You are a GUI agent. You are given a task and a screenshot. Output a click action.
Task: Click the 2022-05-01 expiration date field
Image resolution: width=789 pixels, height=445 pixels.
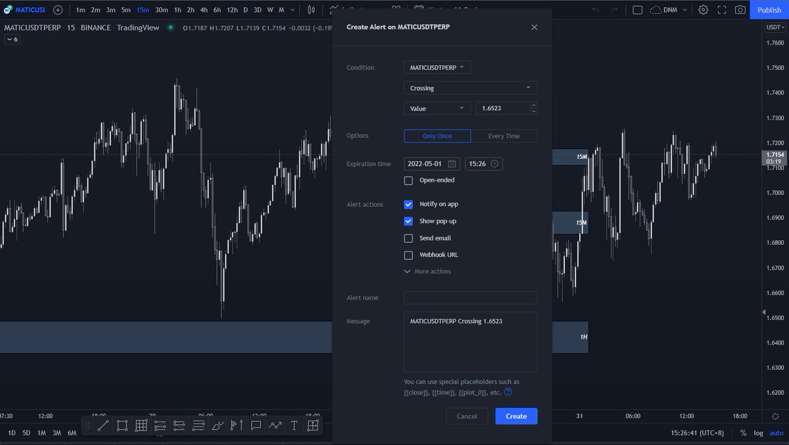coord(432,164)
